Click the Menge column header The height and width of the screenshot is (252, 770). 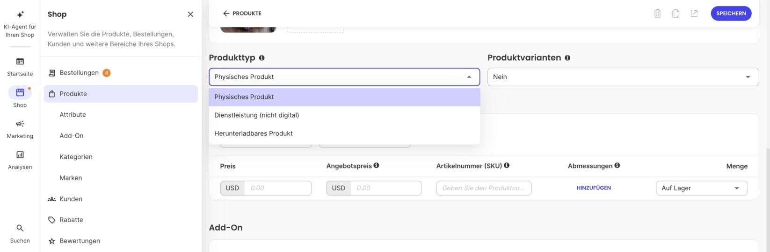[x=737, y=166]
